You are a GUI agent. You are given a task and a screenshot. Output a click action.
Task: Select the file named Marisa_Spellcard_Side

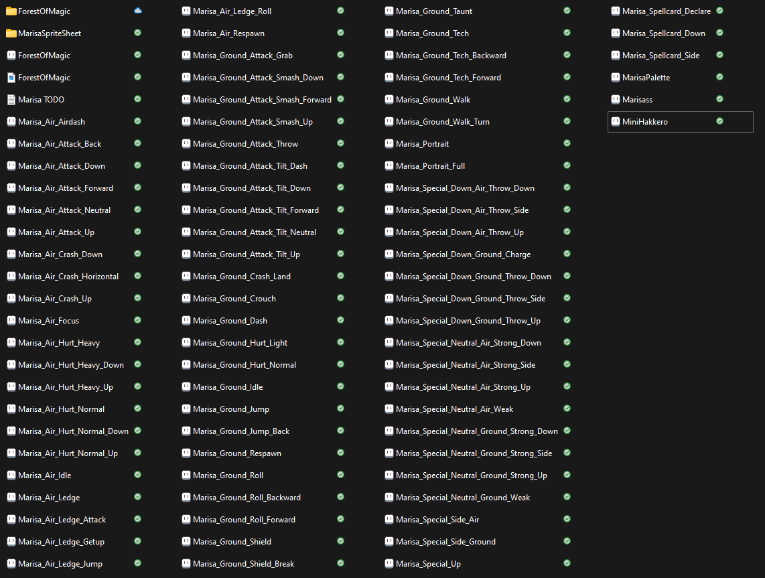(660, 56)
